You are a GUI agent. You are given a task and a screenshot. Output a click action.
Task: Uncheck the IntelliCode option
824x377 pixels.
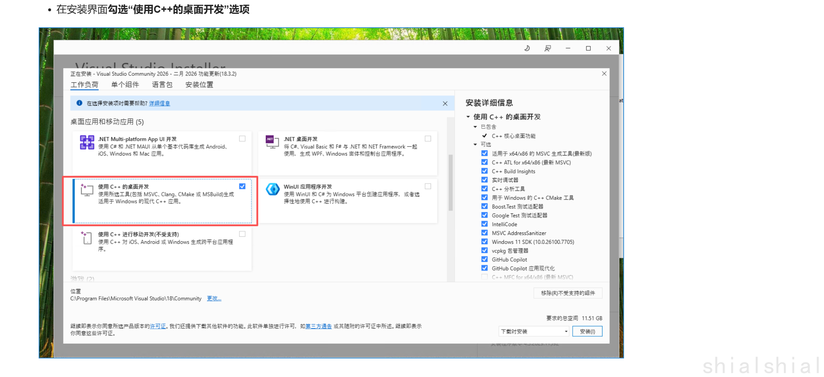pos(484,224)
